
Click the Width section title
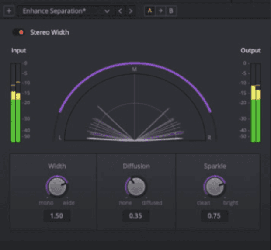(57, 166)
